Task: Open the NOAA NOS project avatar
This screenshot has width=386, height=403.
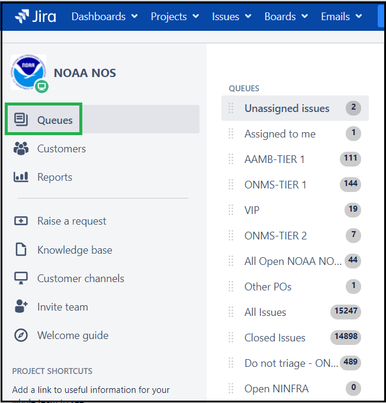Action: click(x=28, y=72)
